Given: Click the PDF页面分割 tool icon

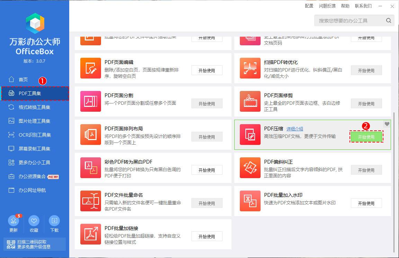Looking at the screenshot, I should tap(91, 101).
